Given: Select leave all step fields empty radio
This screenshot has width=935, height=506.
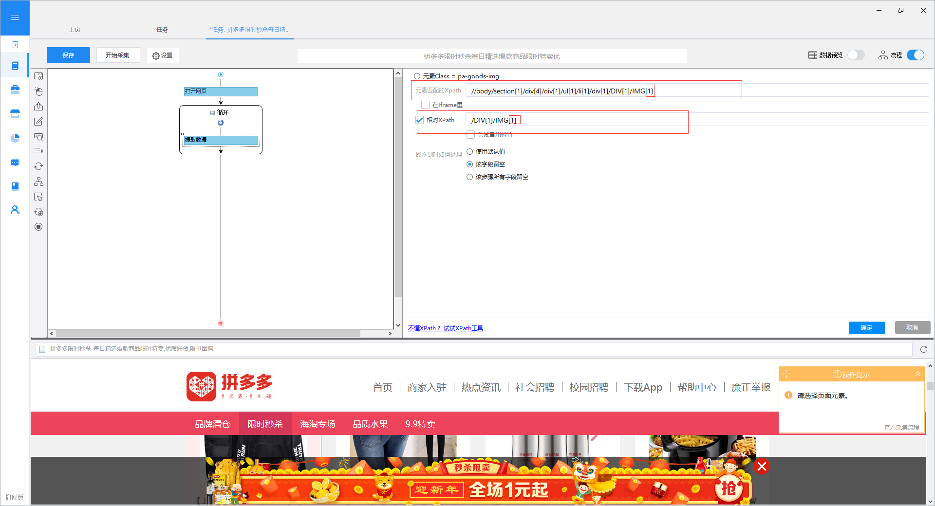Looking at the screenshot, I should pos(470,177).
